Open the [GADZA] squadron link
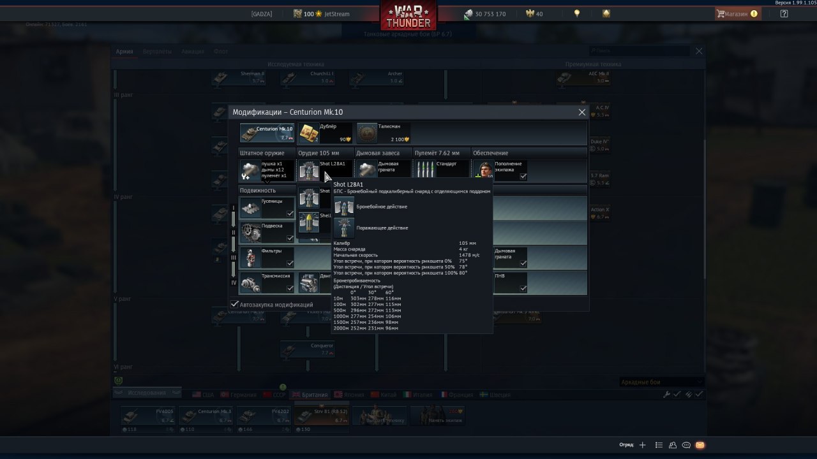 click(262, 14)
